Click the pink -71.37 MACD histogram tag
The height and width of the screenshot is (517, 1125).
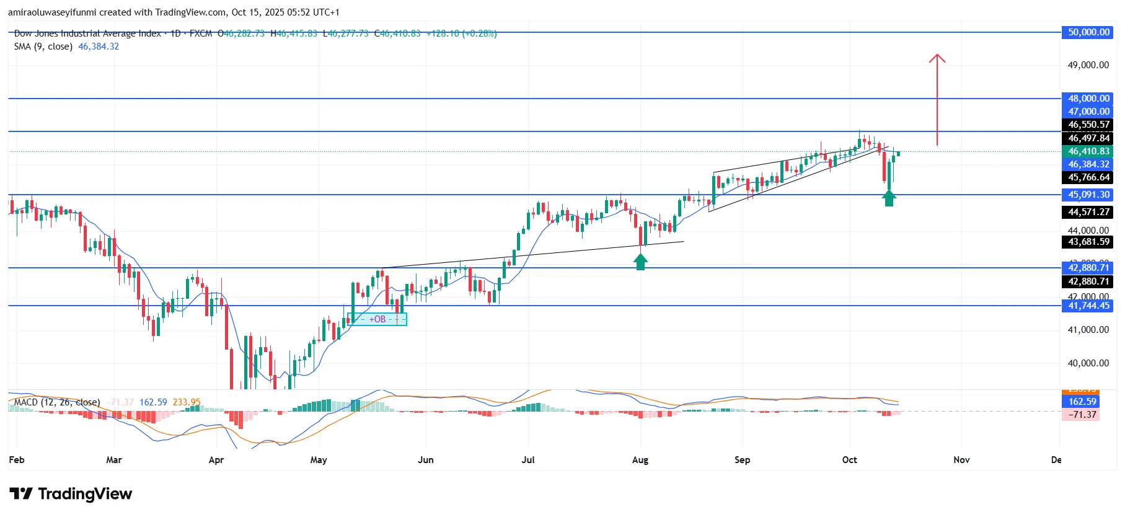(x=1081, y=415)
